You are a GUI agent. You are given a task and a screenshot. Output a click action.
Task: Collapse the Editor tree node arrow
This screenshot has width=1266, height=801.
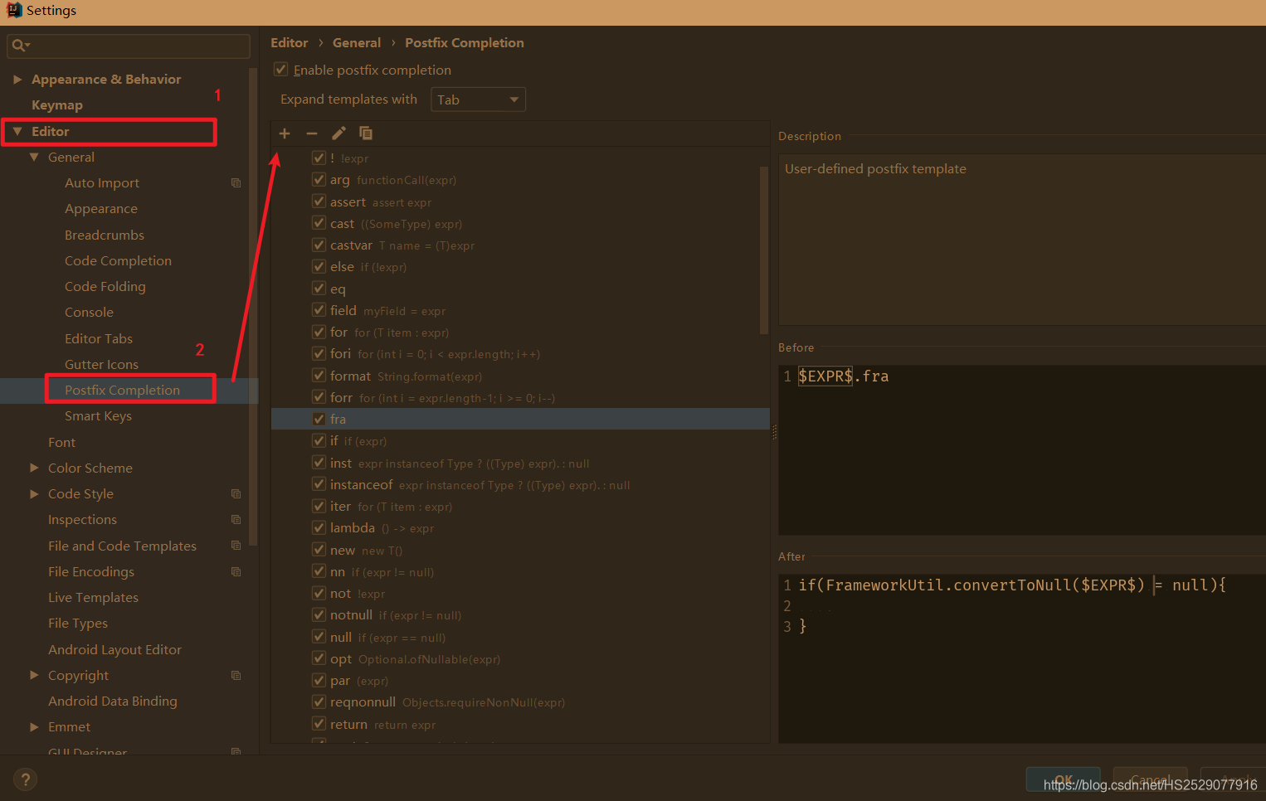(x=17, y=131)
